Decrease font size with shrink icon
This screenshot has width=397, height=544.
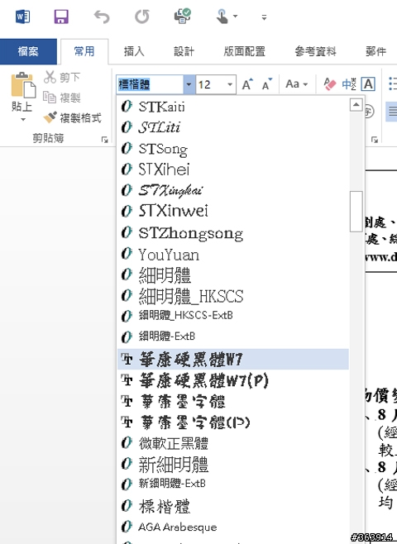point(267,84)
